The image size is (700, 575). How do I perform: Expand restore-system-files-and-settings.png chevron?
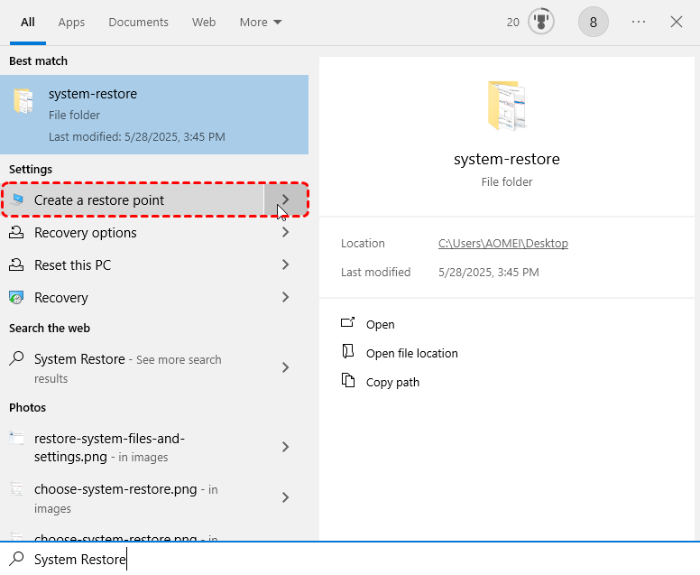pyautogui.click(x=286, y=447)
